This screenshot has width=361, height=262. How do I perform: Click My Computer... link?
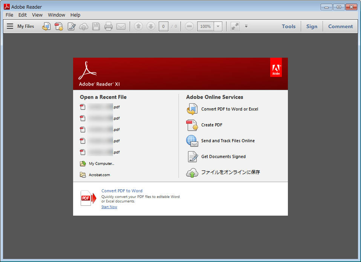101,164
